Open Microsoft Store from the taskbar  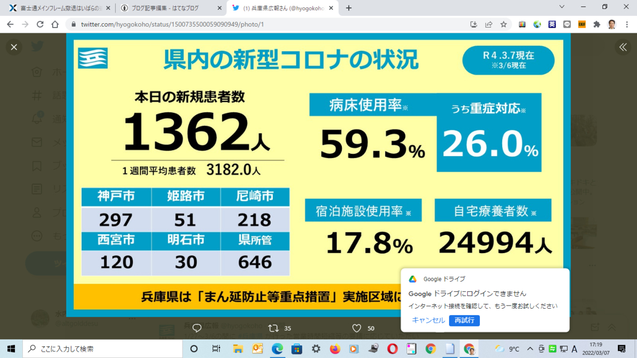[x=297, y=348]
